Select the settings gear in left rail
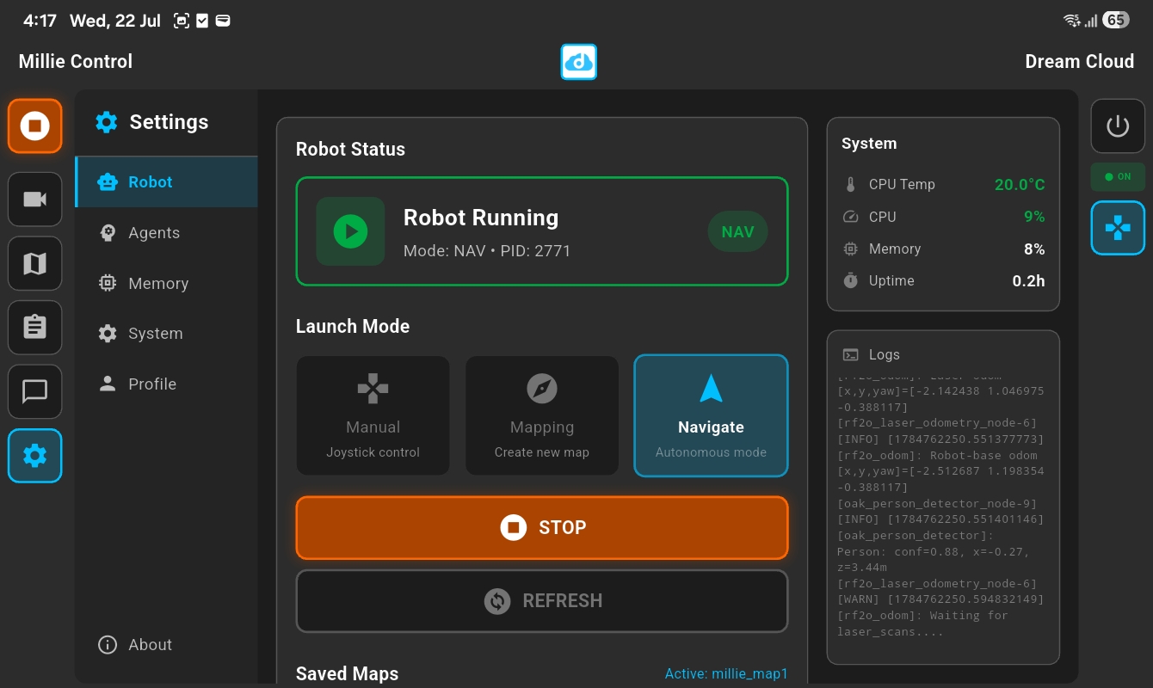This screenshot has height=688, width=1153. (x=35, y=456)
